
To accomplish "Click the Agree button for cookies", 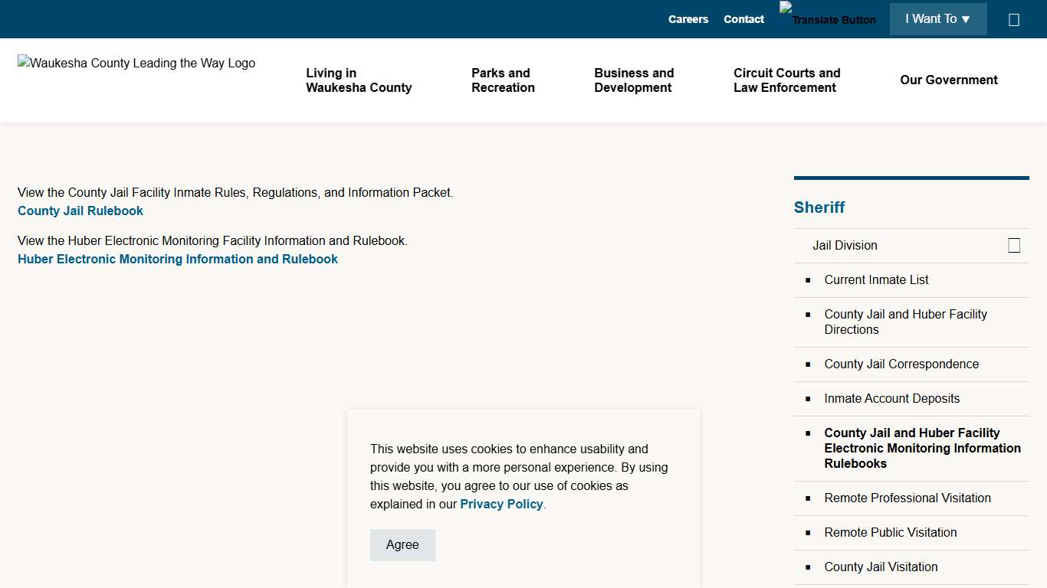I will click(402, 544).
